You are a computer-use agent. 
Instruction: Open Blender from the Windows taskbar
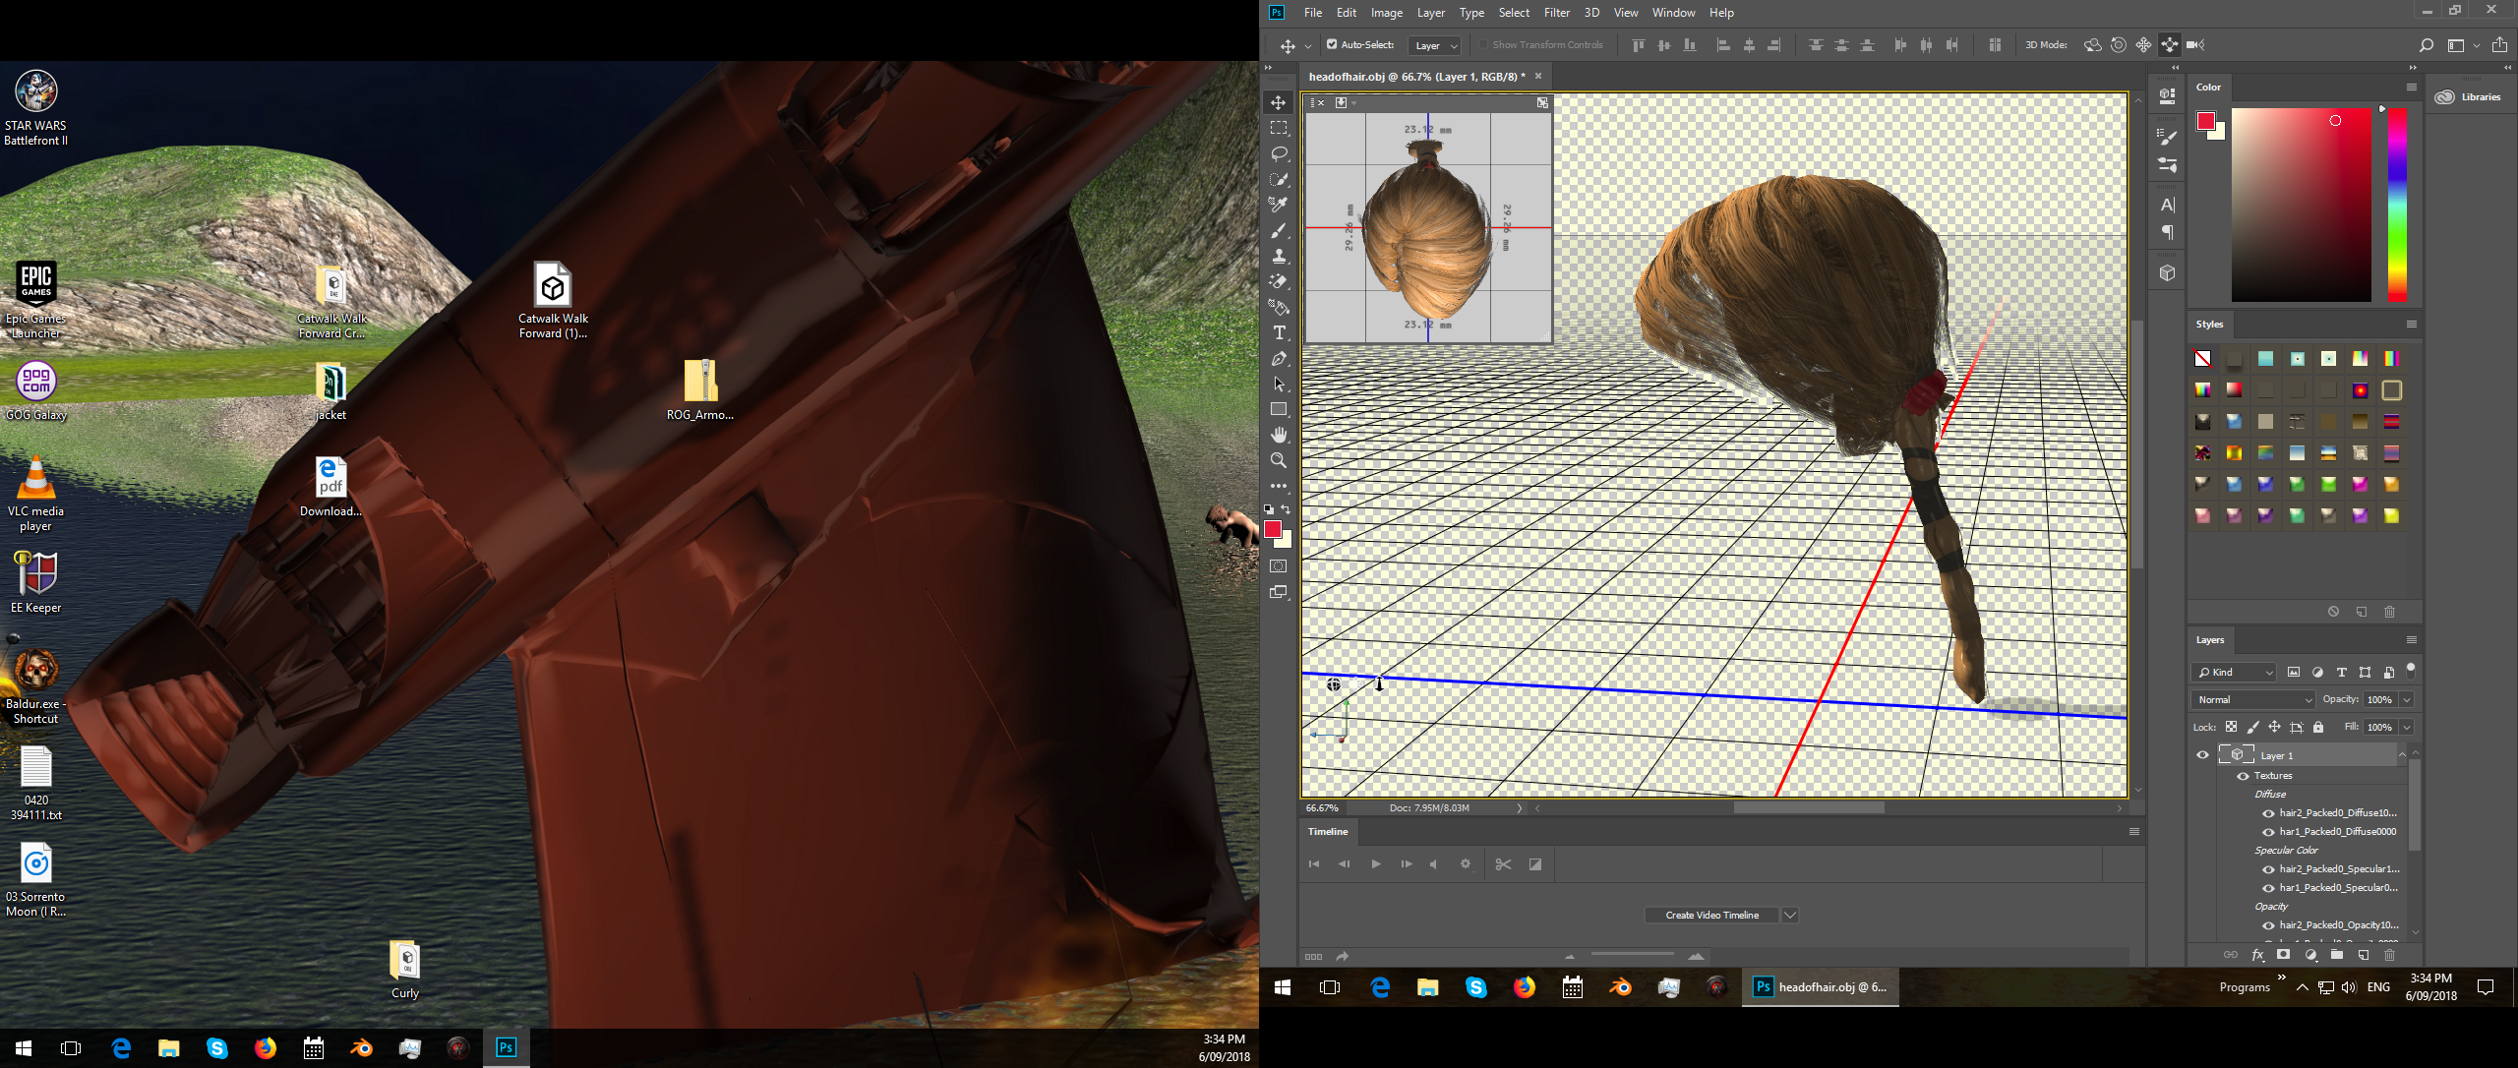[1620, 987]
